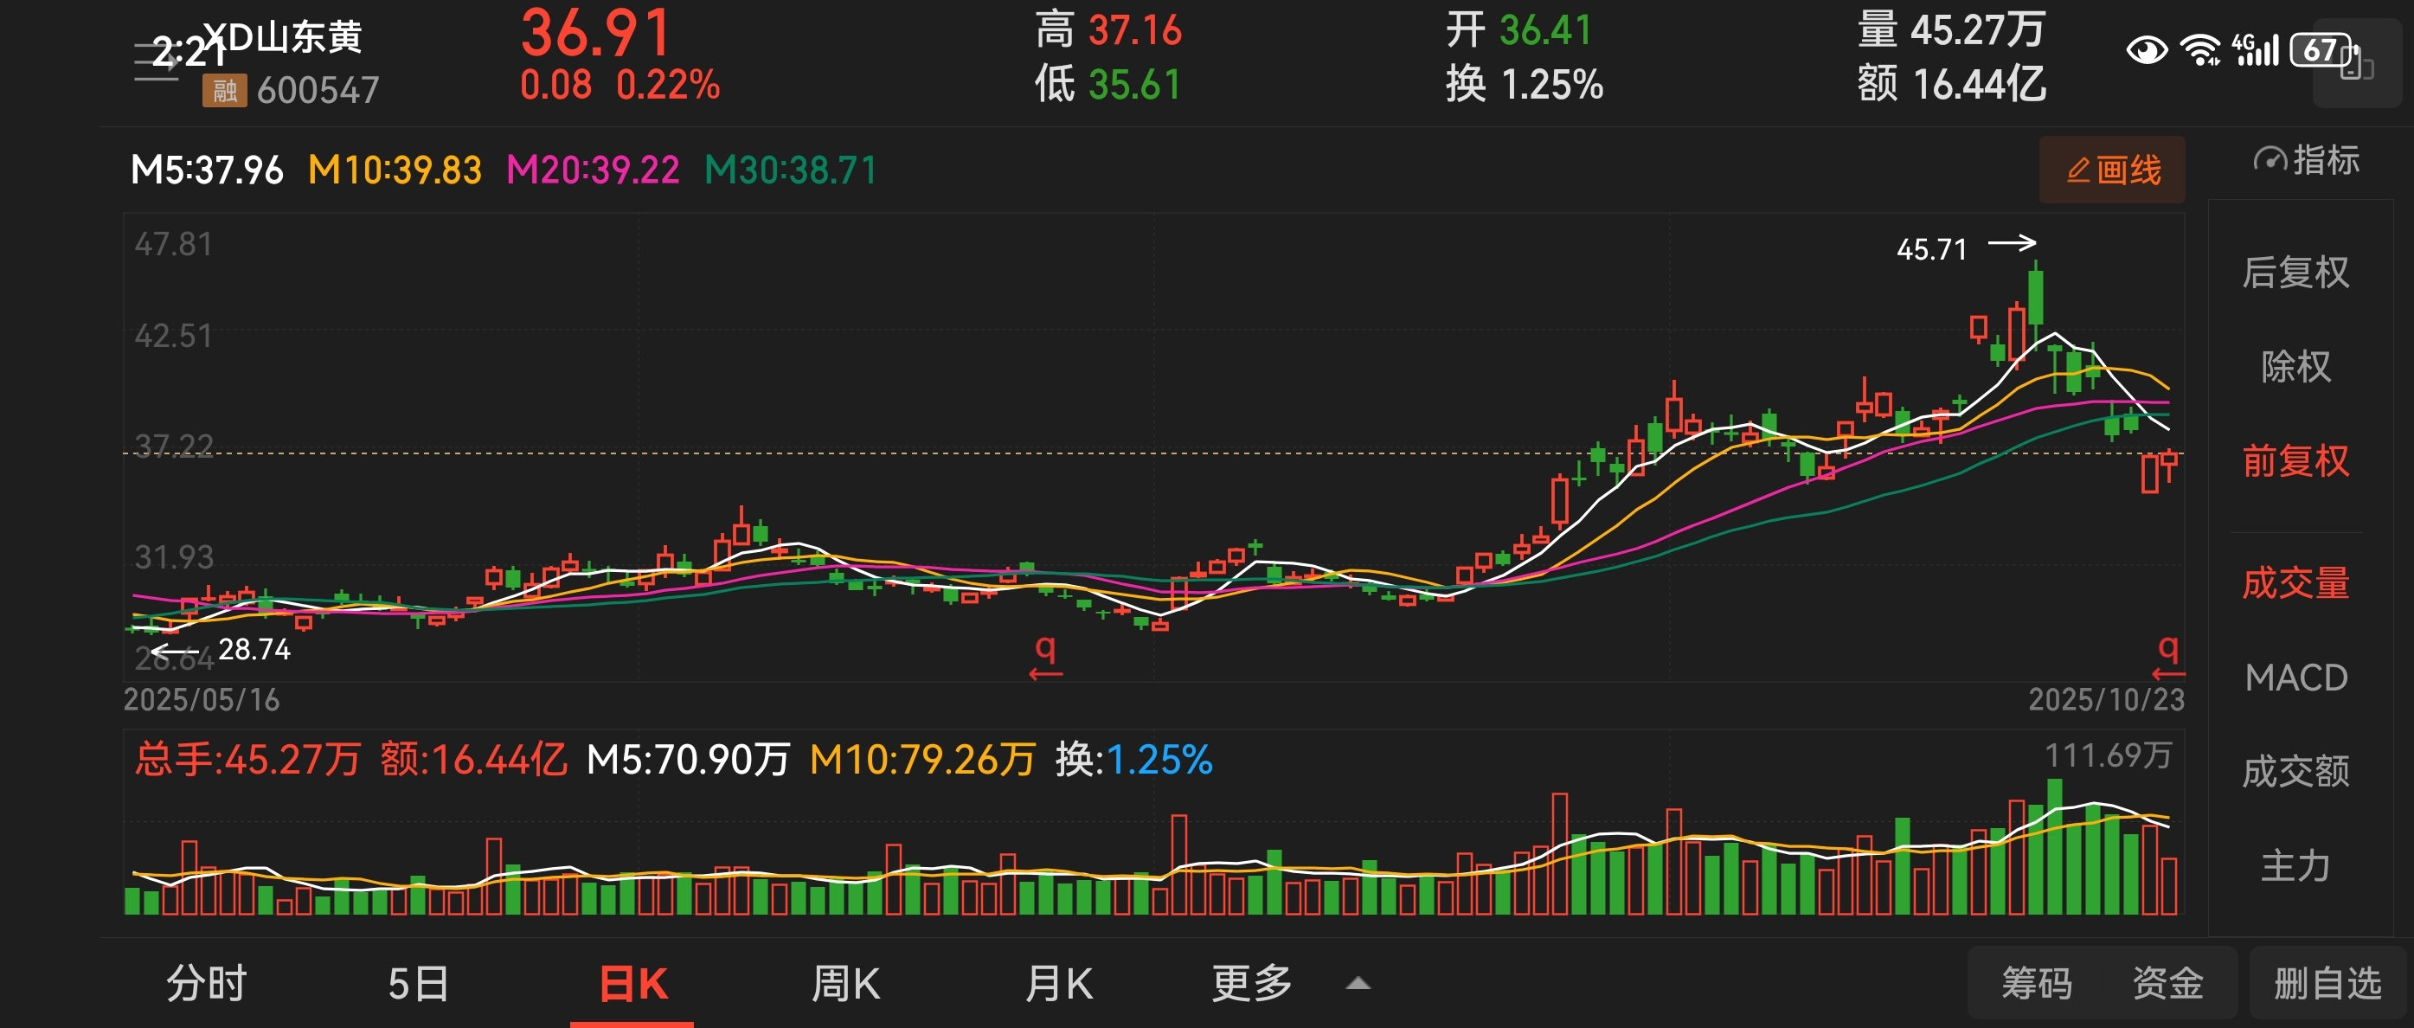Click the arrow next to 更多
The width and height of the screenshot is (2414, 1028).
[1358, 983]
